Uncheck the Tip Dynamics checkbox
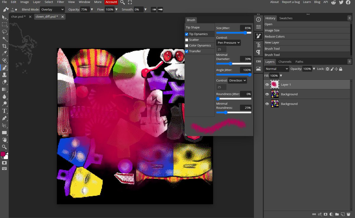Viewport: 355px width, 218px height. (x=187, y=34)
